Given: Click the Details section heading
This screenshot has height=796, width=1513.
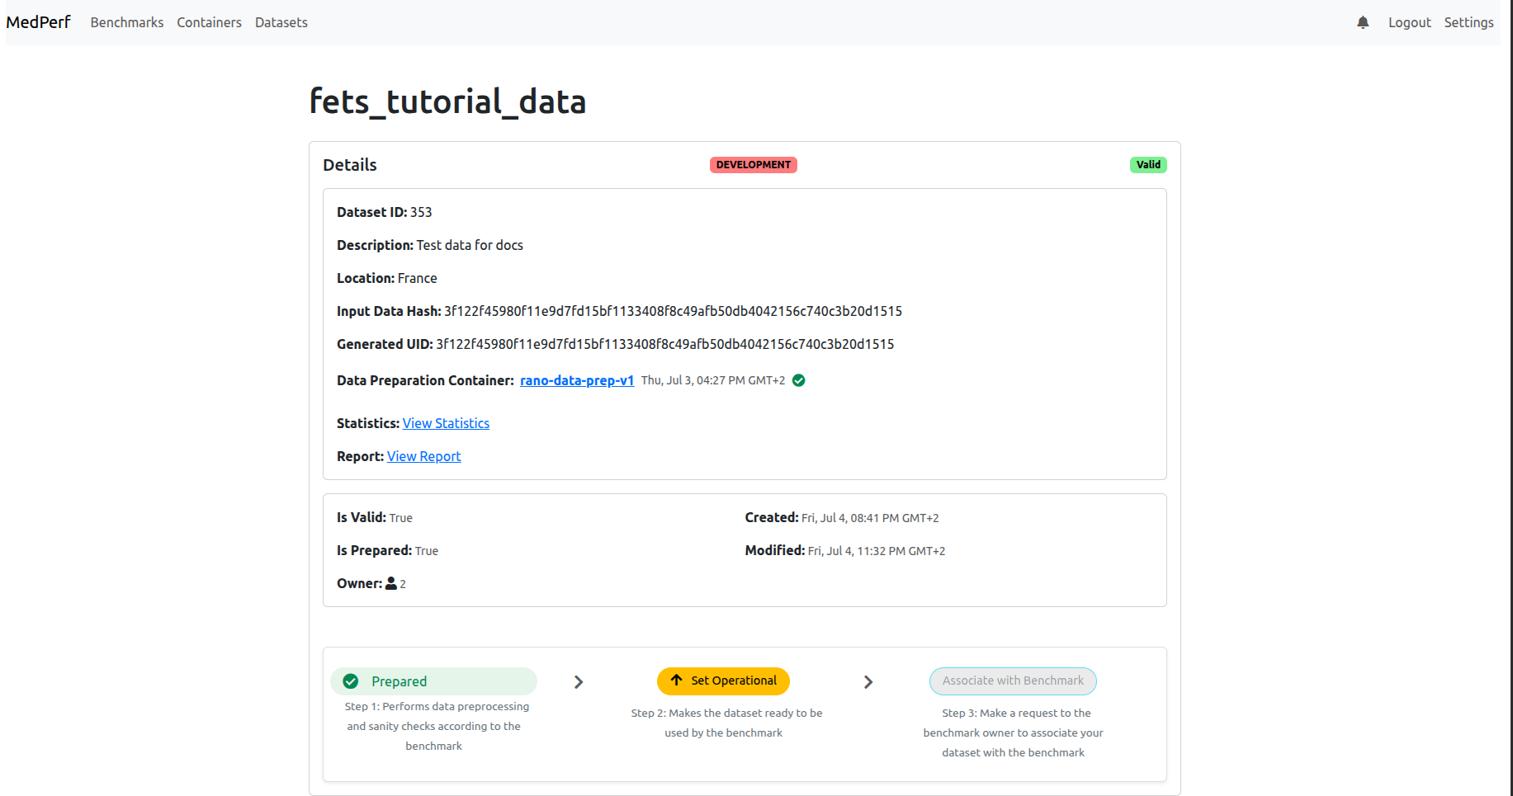Looking at the screenshot, I should tap(350, 165).
